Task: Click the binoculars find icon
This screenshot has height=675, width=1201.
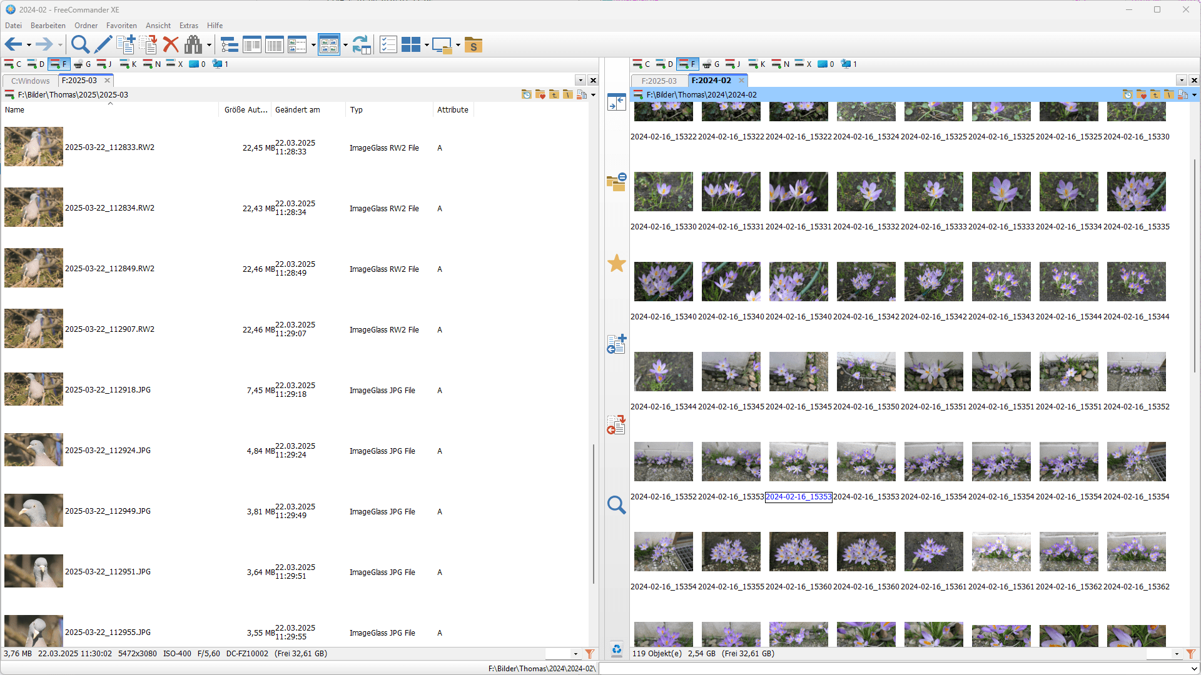Action: point(193,44)
